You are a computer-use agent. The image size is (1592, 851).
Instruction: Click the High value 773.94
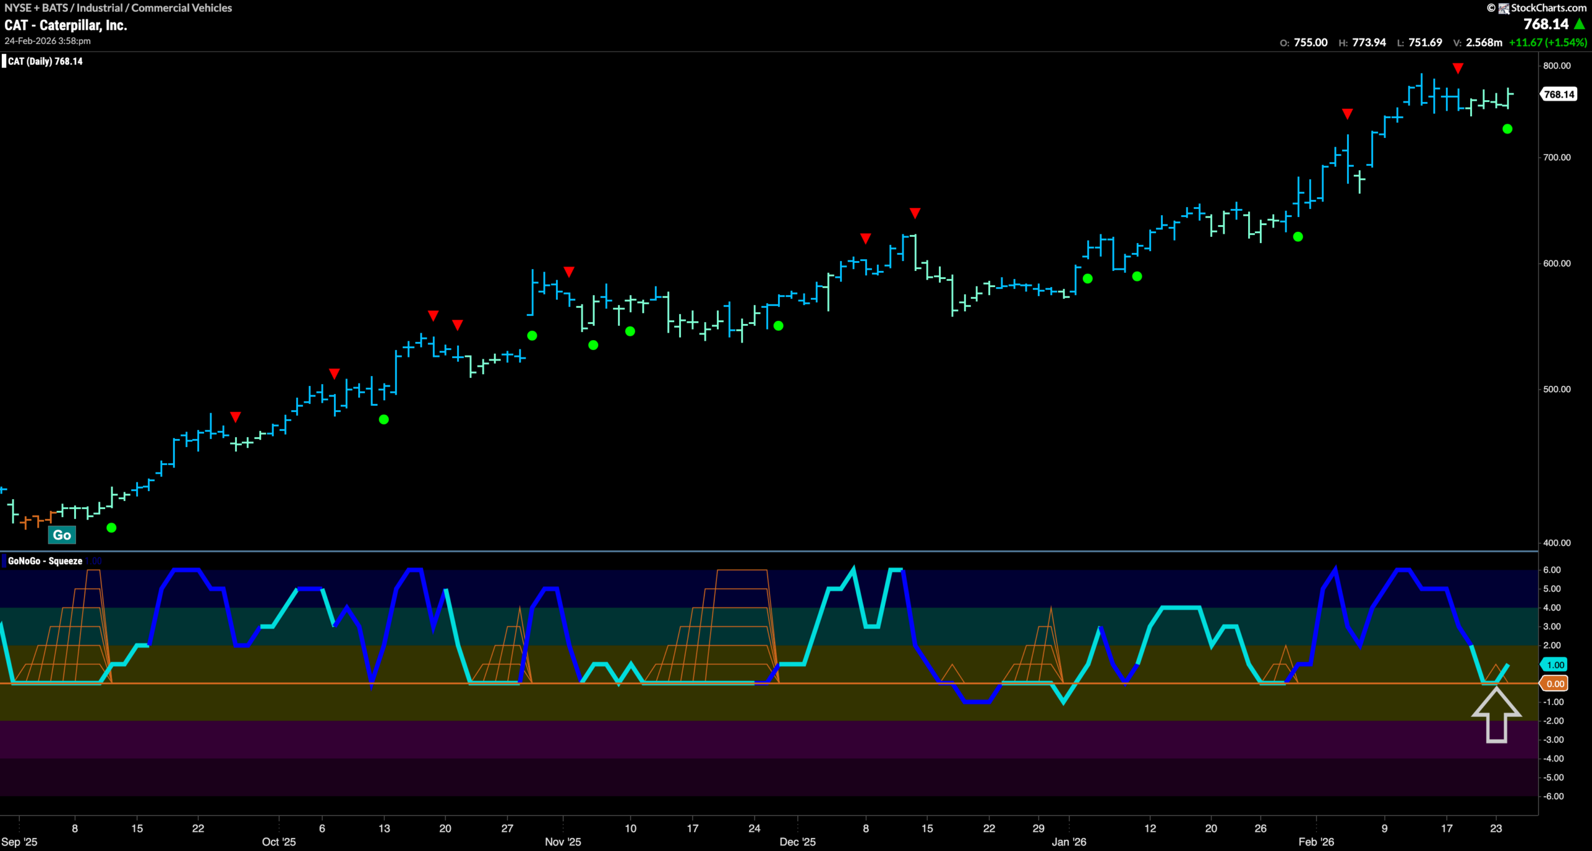coord(1369,42)
